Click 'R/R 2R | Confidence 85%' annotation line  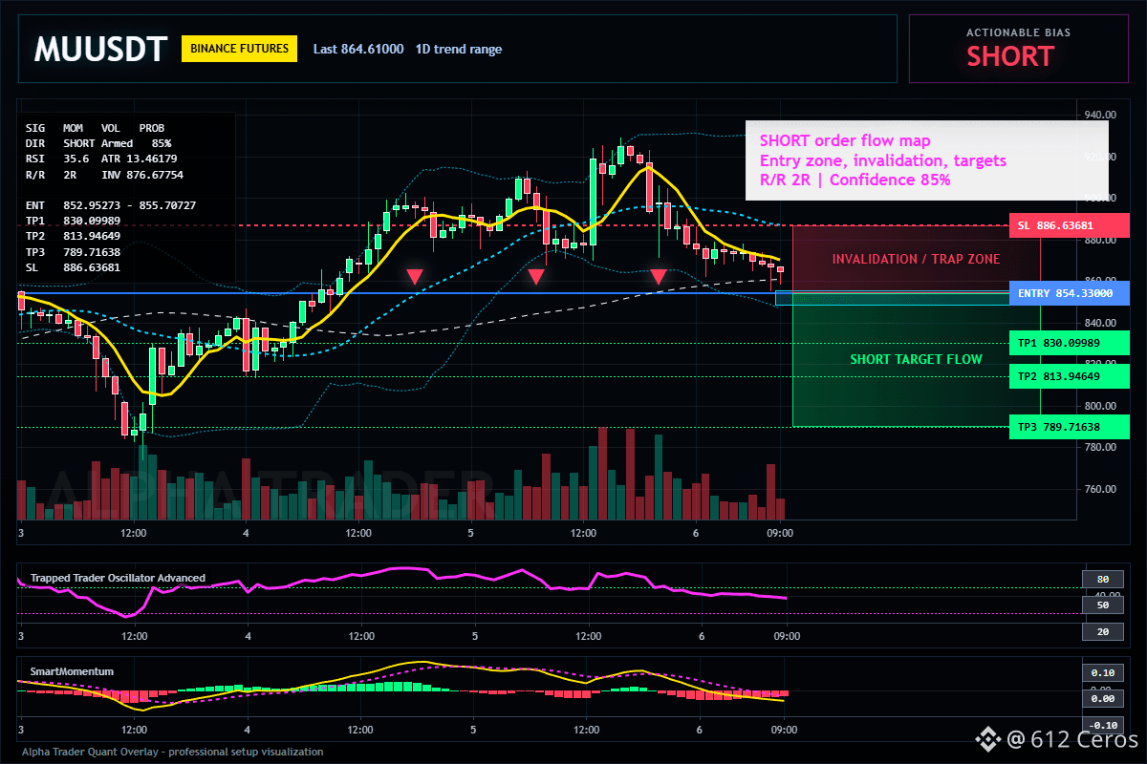pyautogui.click(x=855, y=180)
